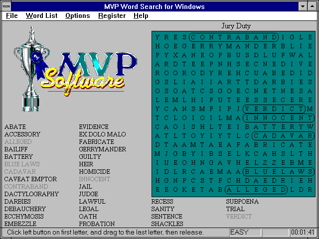Click the circled VERDICT in puzzle grid
This screenshot has width=319, height=239.
coord(274,109)
